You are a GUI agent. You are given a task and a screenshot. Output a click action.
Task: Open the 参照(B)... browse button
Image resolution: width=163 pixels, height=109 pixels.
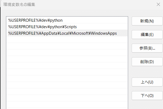click(x=147, y=48)
